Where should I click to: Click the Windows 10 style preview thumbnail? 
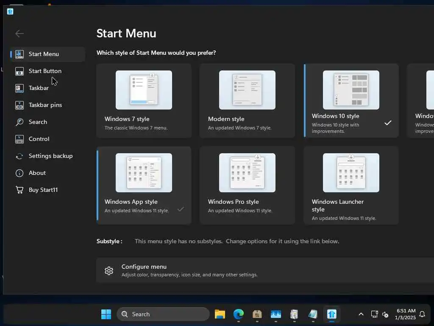(x=351, y=90)
